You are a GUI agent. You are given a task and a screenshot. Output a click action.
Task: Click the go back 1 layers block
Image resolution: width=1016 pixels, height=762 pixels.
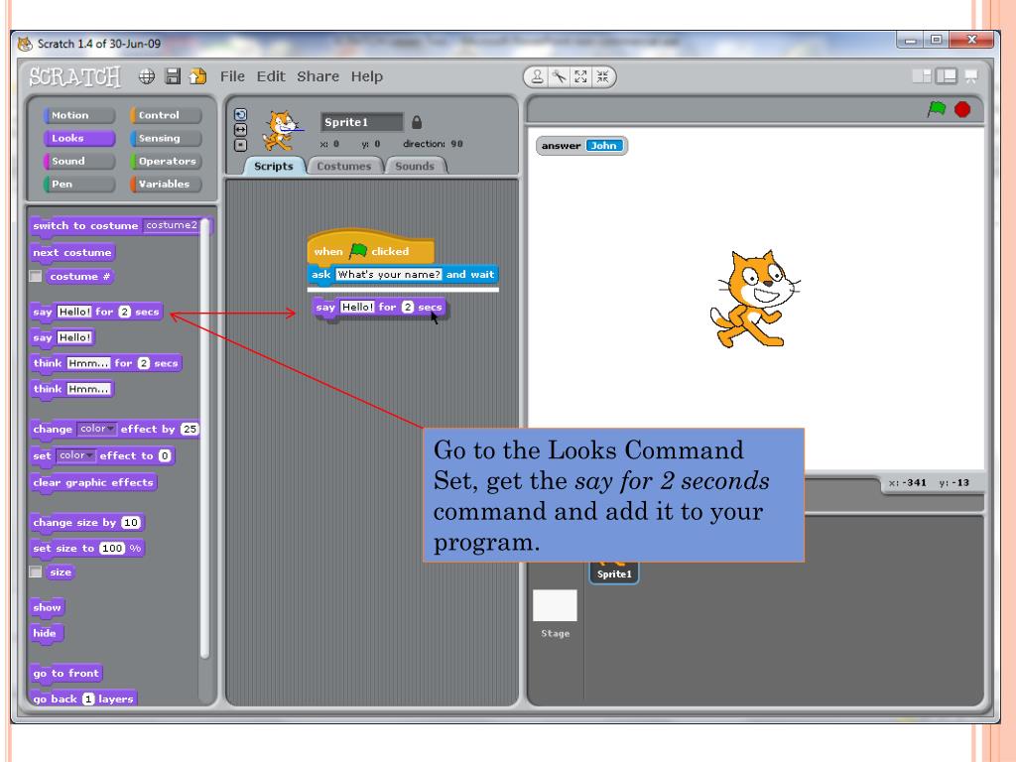tap(83, 698)
